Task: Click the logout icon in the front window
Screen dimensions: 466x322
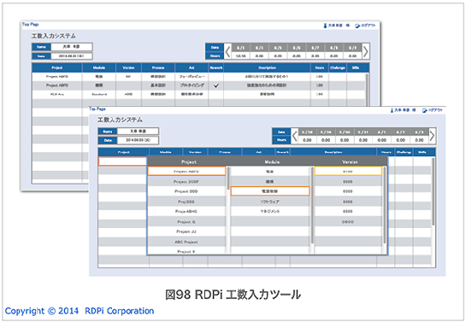Action: (x=425, y=110)
